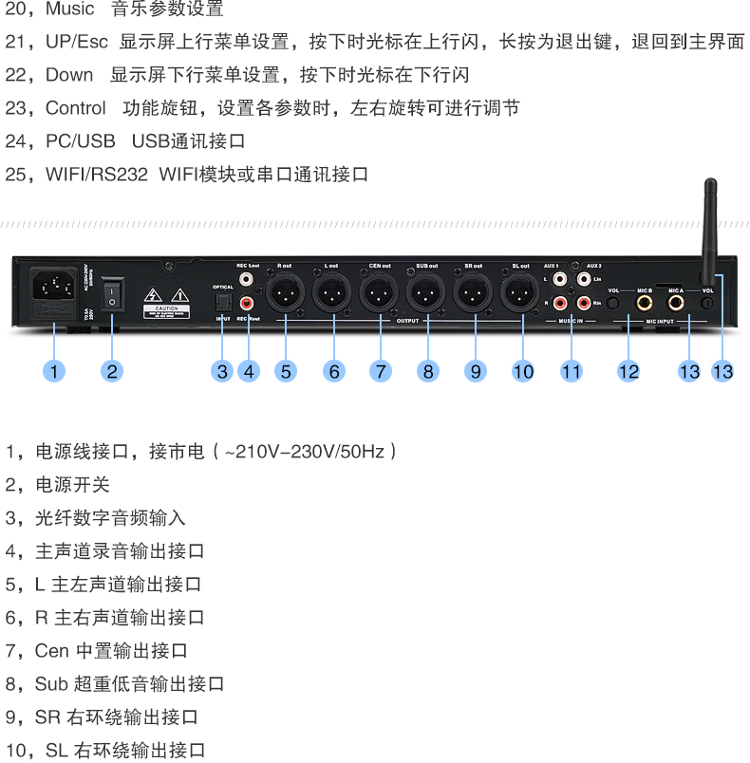The image size is (750, 763).
Task: Click the number 11 music-in marker
Action: 572,371
